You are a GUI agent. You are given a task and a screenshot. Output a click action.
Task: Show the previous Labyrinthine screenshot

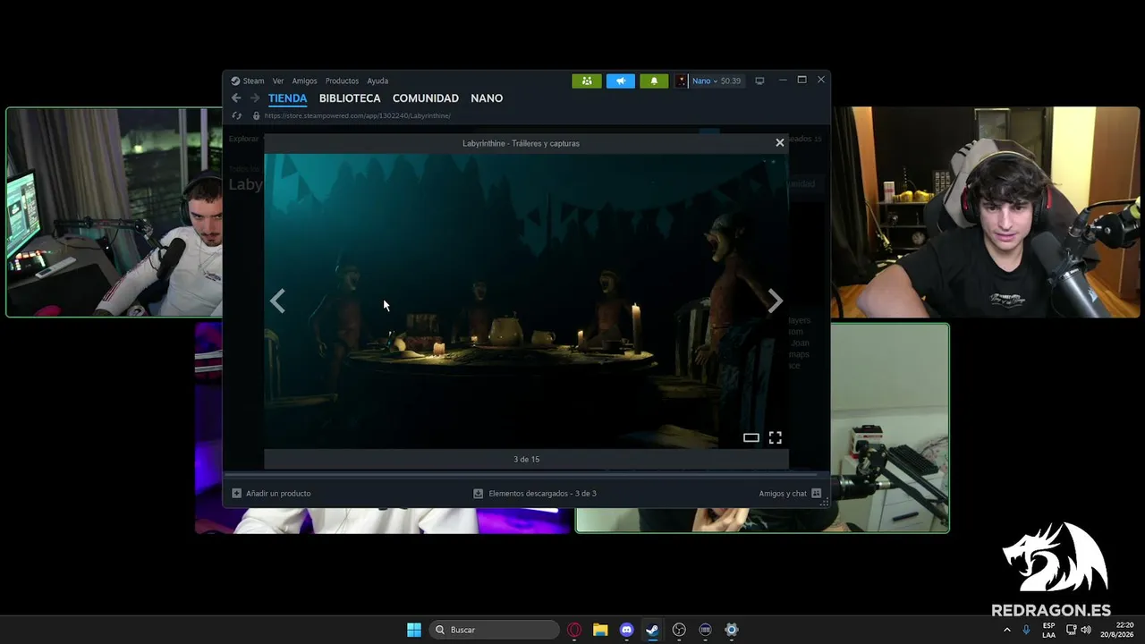278,301
